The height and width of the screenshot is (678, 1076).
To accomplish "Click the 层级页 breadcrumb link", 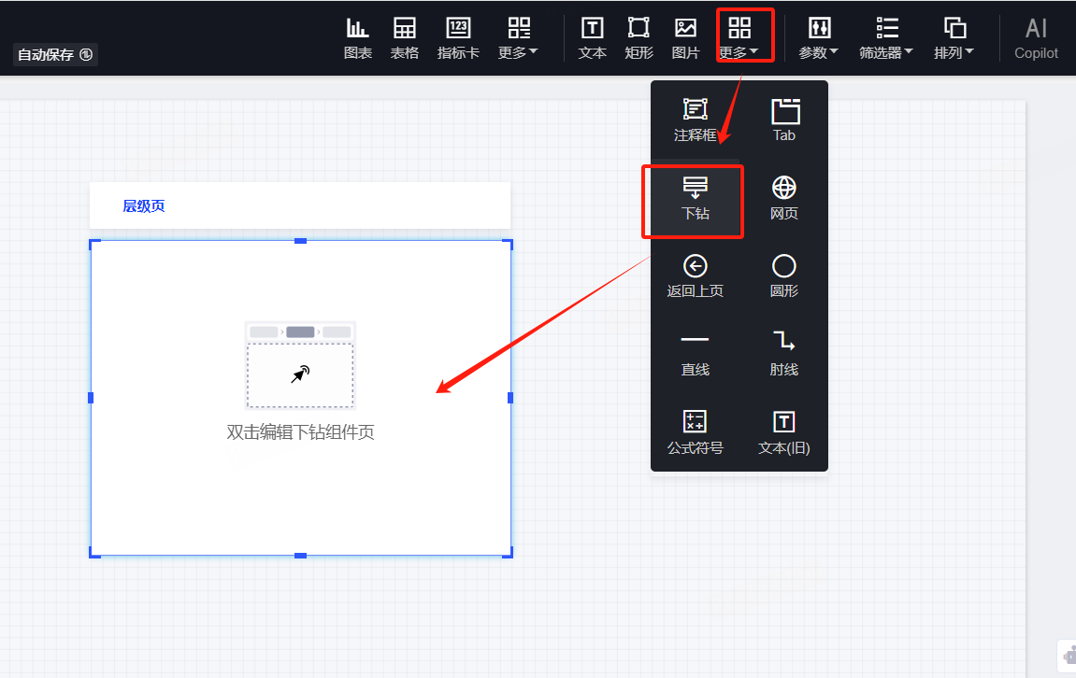I will (144, 206).
